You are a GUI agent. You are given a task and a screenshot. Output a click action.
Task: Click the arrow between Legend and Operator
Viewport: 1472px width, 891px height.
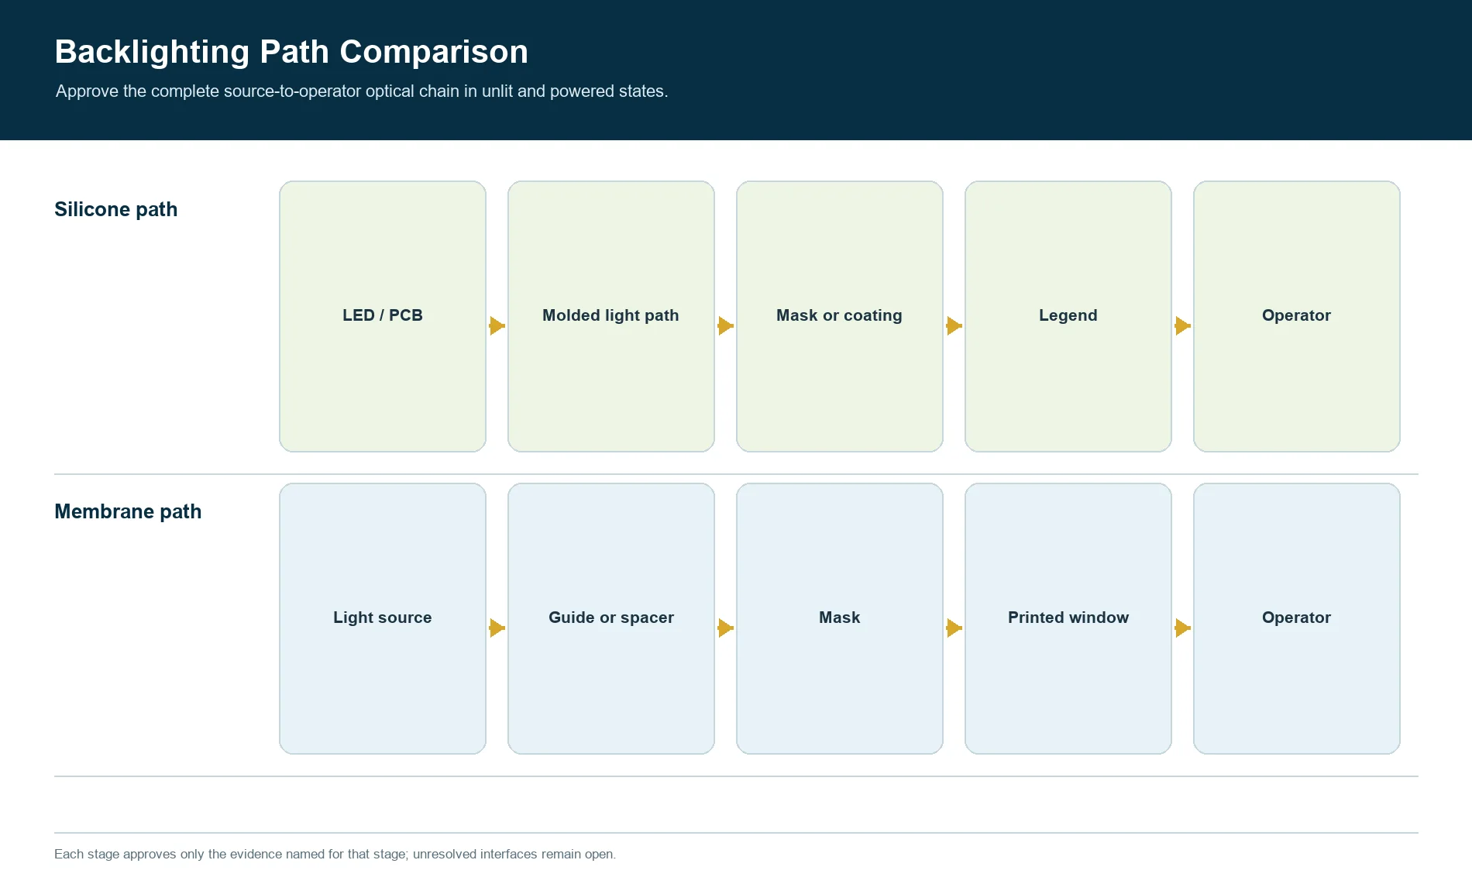coord(1183,325)
